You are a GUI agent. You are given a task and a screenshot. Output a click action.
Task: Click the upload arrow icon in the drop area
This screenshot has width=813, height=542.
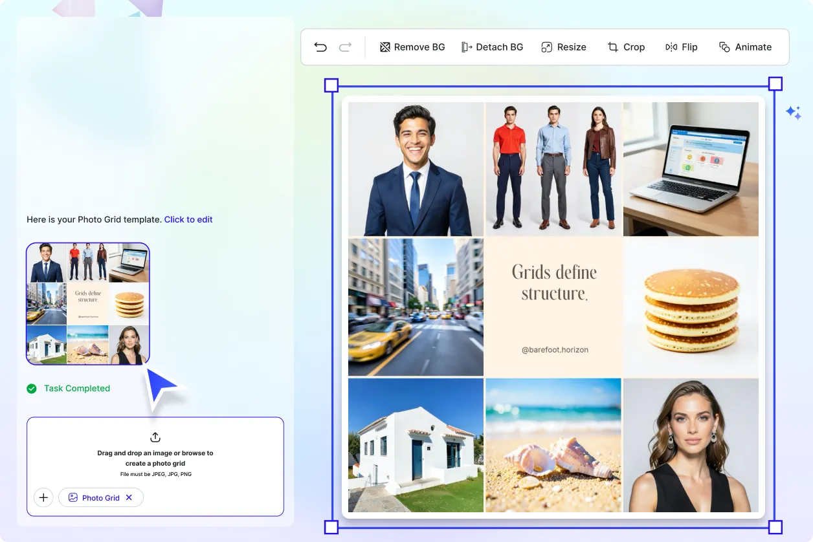click(x=155, y=437)
